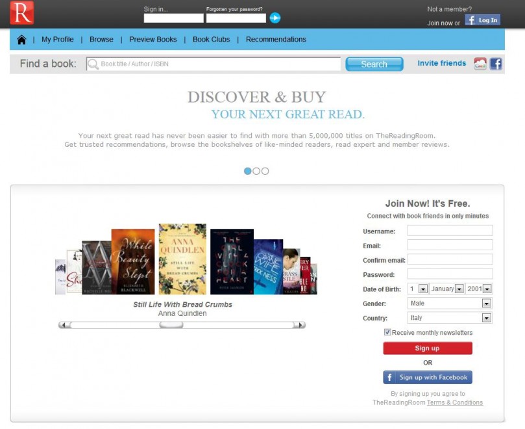This screenshot has height=429, width=525.
Task: Click the book carousel slider thumb
Action: (171, 325)
